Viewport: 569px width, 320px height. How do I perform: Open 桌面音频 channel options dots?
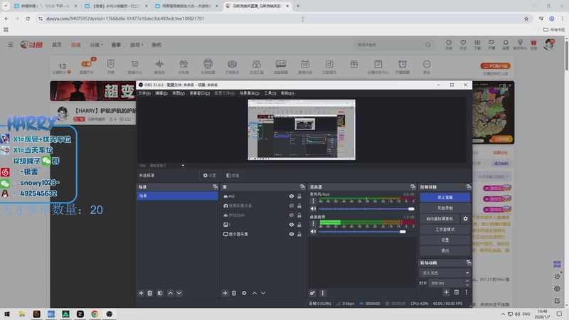[313, 223]
